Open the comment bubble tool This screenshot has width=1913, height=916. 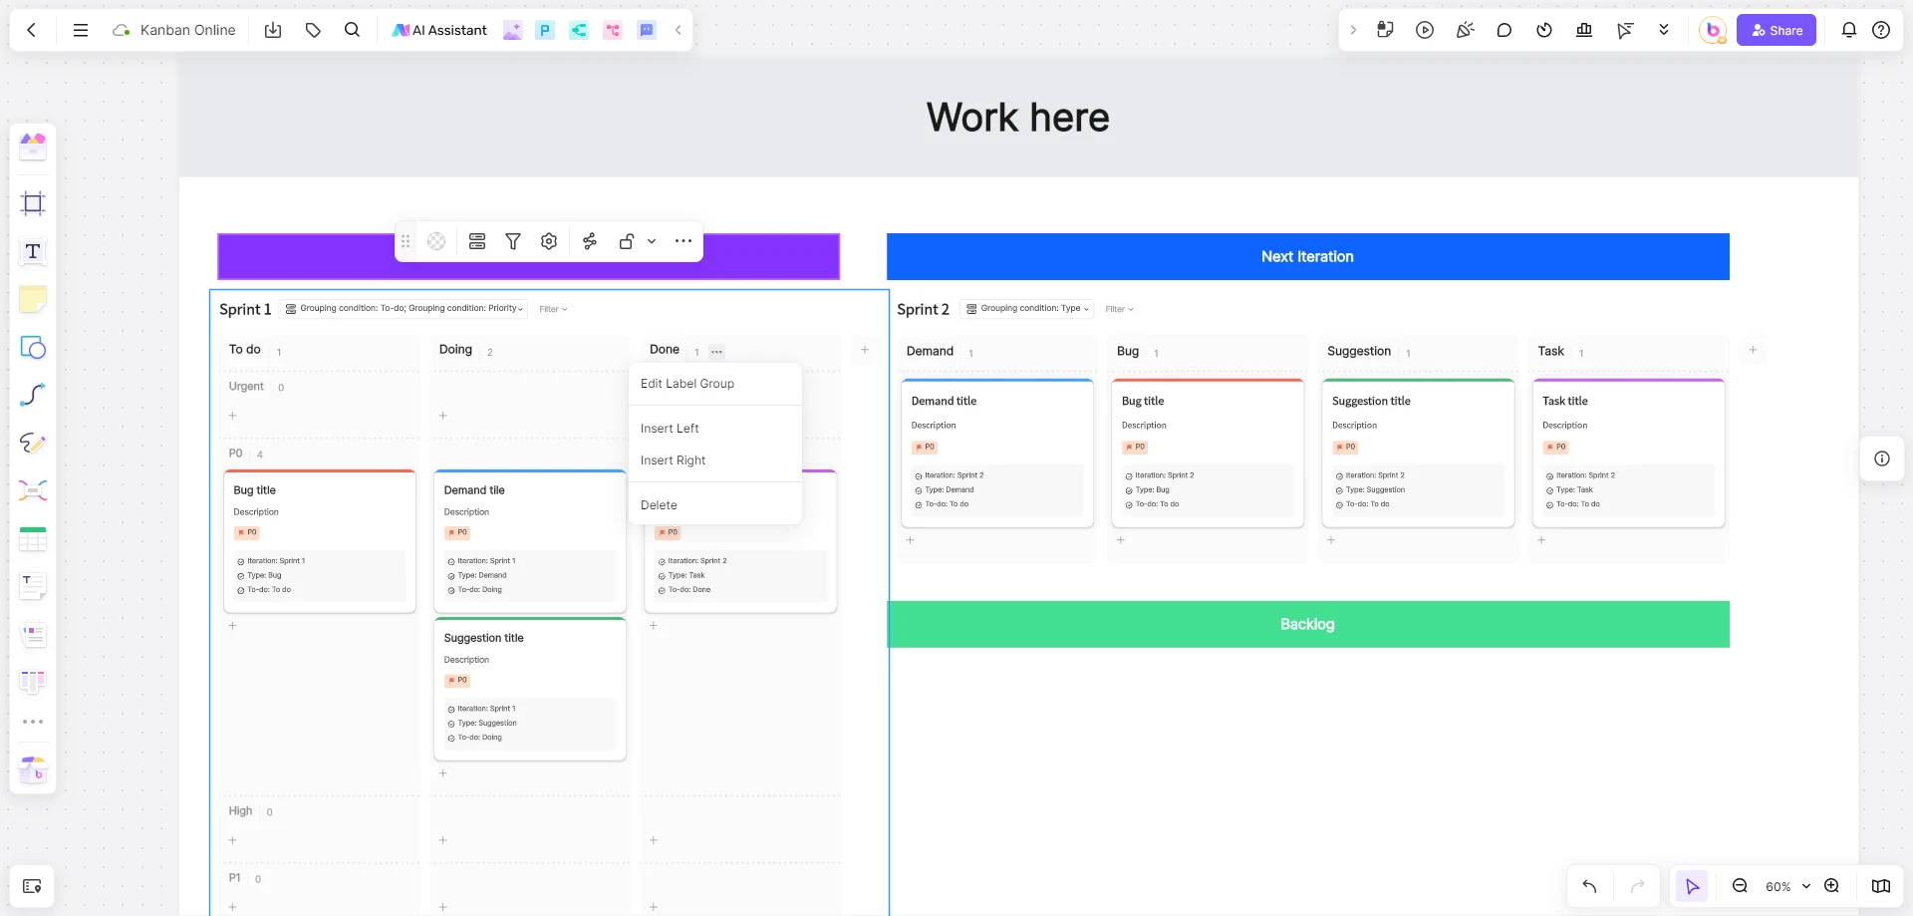[x=1504, y=30]
